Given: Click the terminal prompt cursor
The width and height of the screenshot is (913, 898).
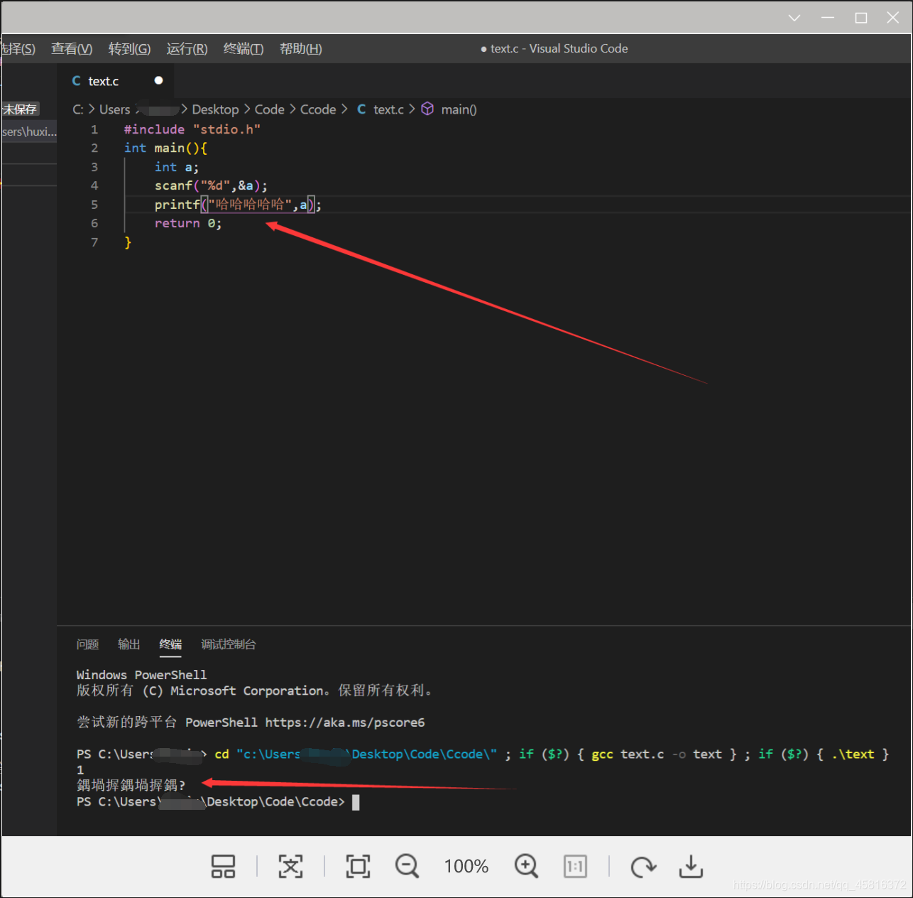Looking at the screenshot, I should coord(356,802).
